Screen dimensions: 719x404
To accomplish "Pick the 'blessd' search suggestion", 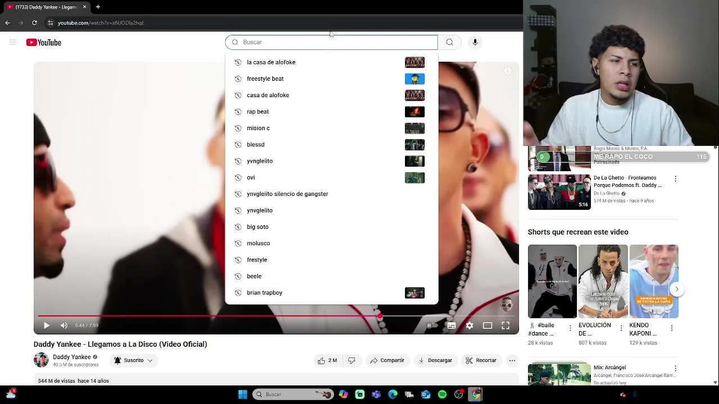I will click(x=331, y=145).
